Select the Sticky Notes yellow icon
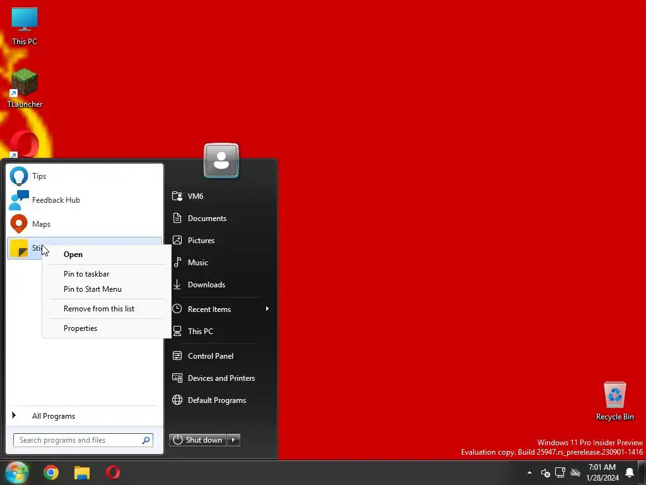Viewport: 646px width, 485px height. point(18,248)
